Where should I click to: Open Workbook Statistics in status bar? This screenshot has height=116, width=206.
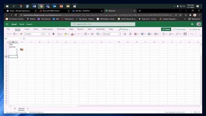point(36,112)
